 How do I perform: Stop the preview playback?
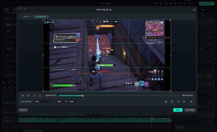coord(40,95)
